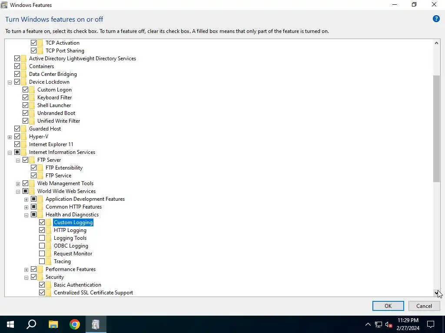Check the Tracing checkbox
This screenshot has width=445, height=333.
[x=42, y=261]
